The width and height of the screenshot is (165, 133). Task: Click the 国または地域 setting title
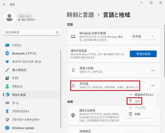87,110
